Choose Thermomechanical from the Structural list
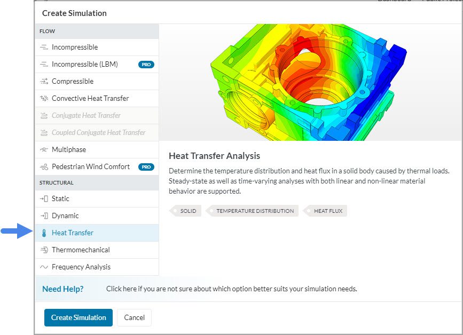The width and height of the screenshot is (463, 335). pos(81,250)
